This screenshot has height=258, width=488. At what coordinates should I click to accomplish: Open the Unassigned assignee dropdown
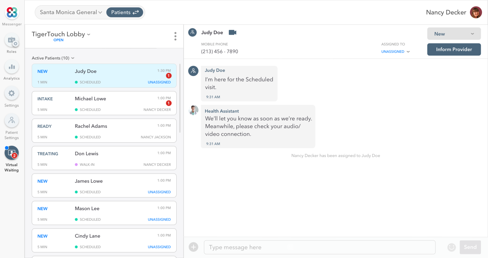pyautogui.click(x=395, y=52)
